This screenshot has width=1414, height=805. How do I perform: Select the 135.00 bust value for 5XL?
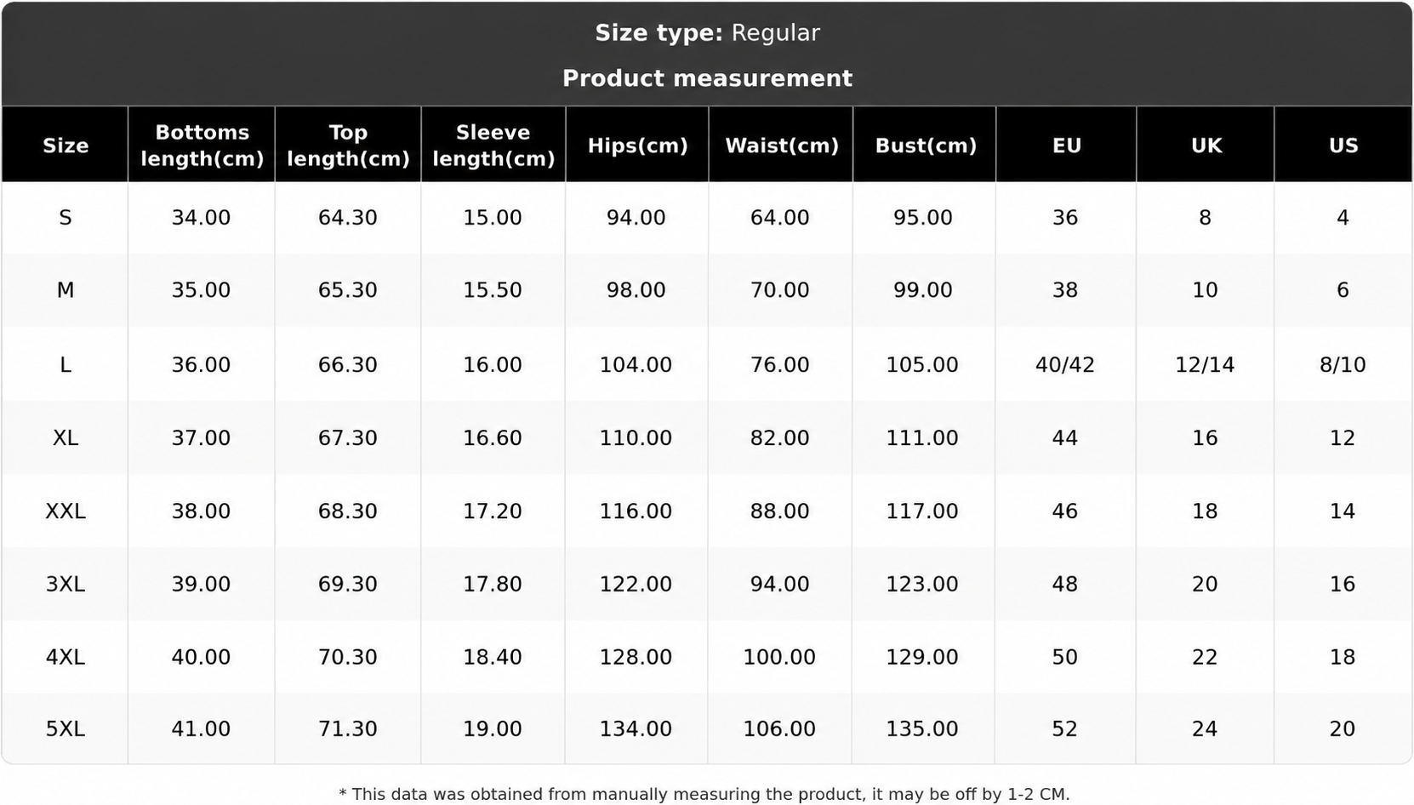[x=922, y=729]
